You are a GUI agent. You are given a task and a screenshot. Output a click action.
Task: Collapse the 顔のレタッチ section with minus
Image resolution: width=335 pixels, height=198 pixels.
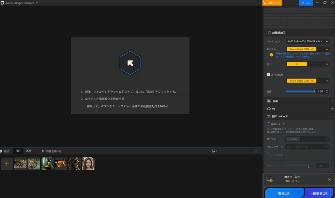point(332,116)
